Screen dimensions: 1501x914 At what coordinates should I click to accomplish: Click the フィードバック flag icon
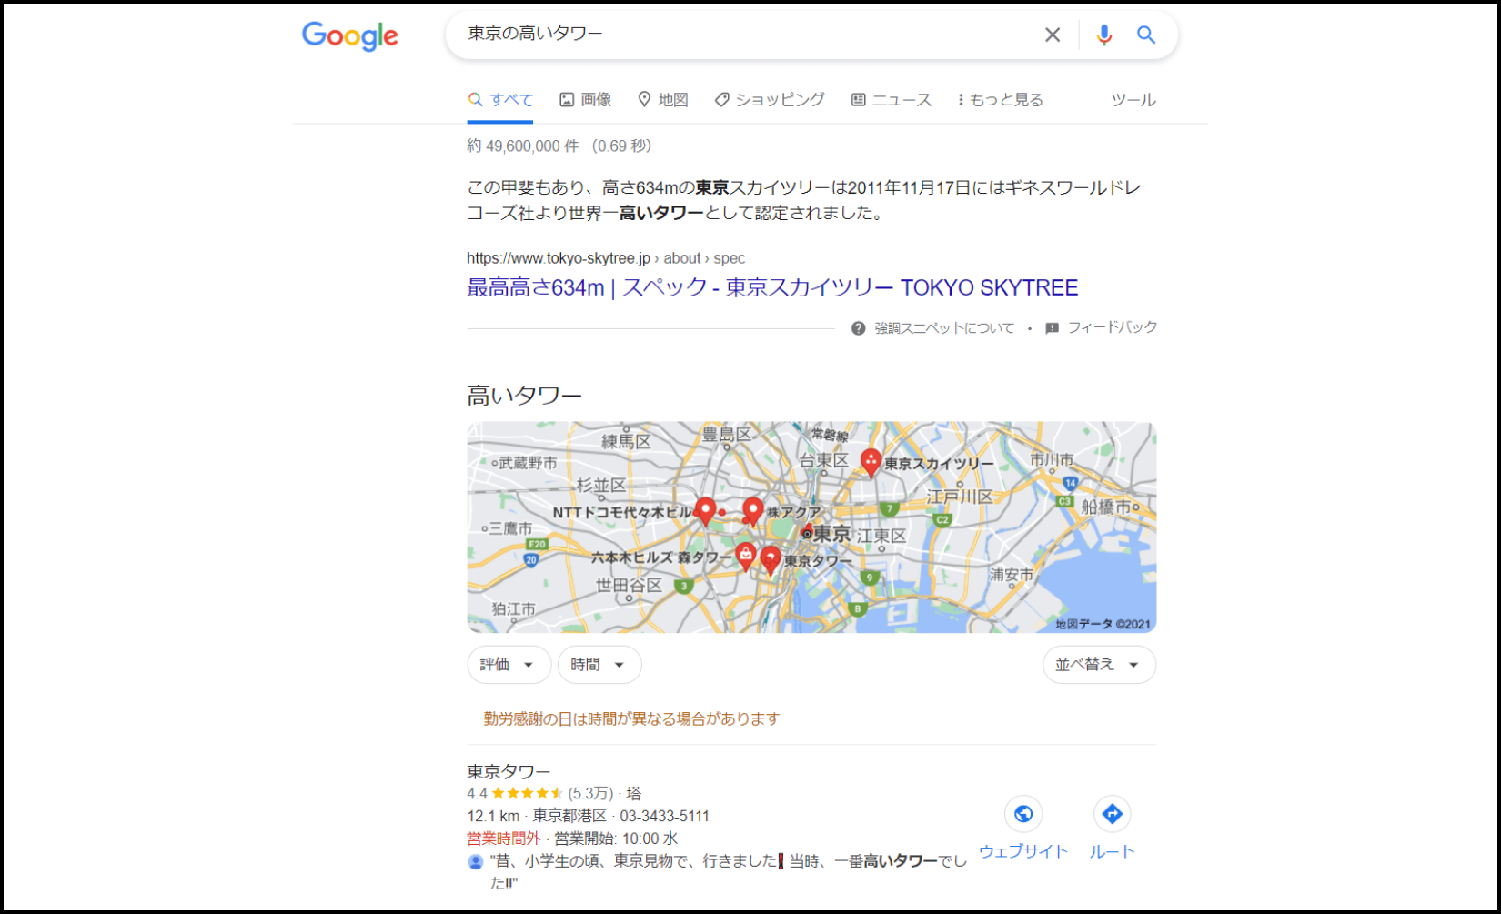1052,328
